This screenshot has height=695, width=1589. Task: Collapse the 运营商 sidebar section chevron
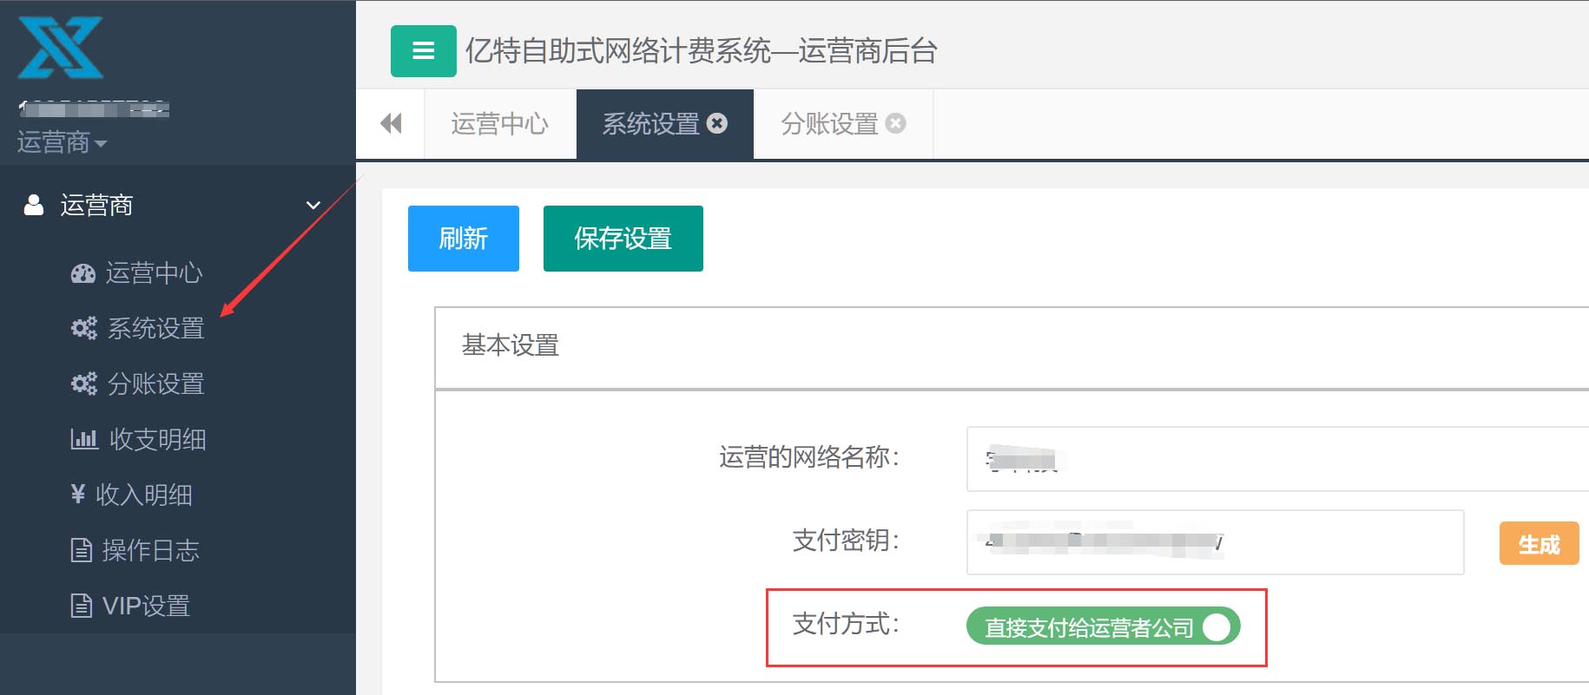(313, 206)
